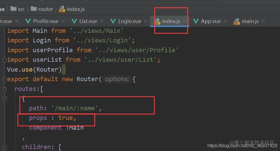Close the index.js tab

(184, 21)
